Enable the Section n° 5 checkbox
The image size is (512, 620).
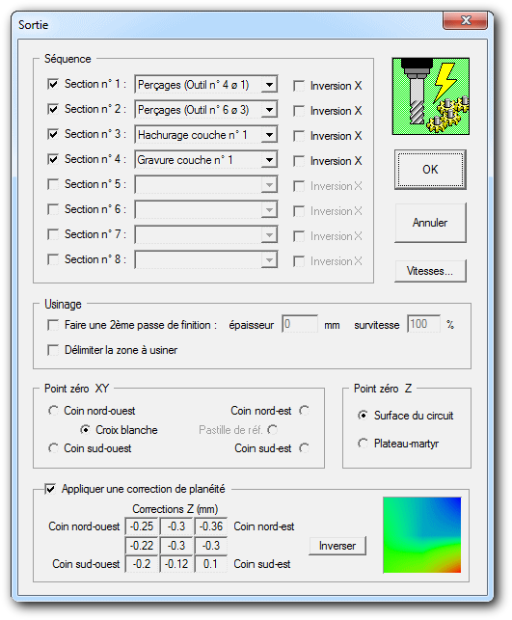53,184
